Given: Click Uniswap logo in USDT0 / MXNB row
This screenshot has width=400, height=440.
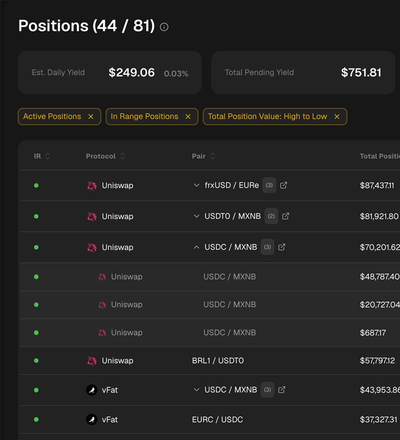Looking at the screenshot, I should coord(92,216).
